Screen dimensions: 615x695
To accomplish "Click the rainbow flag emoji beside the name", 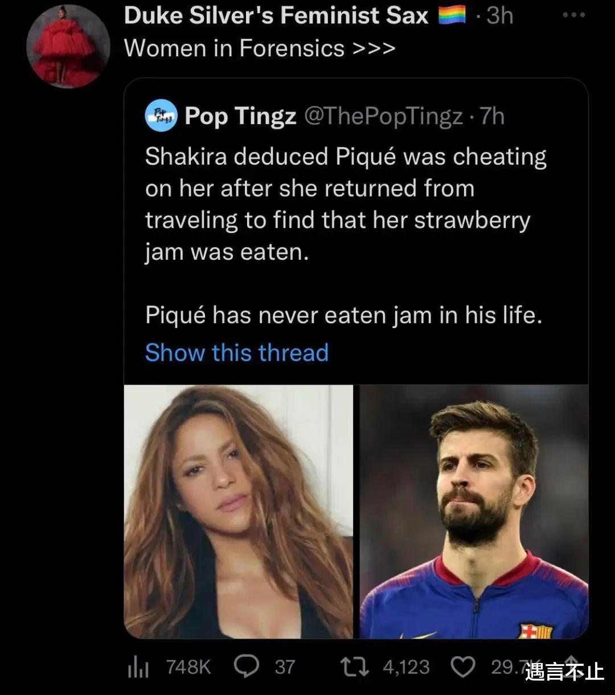I will [x=452, y=15].
